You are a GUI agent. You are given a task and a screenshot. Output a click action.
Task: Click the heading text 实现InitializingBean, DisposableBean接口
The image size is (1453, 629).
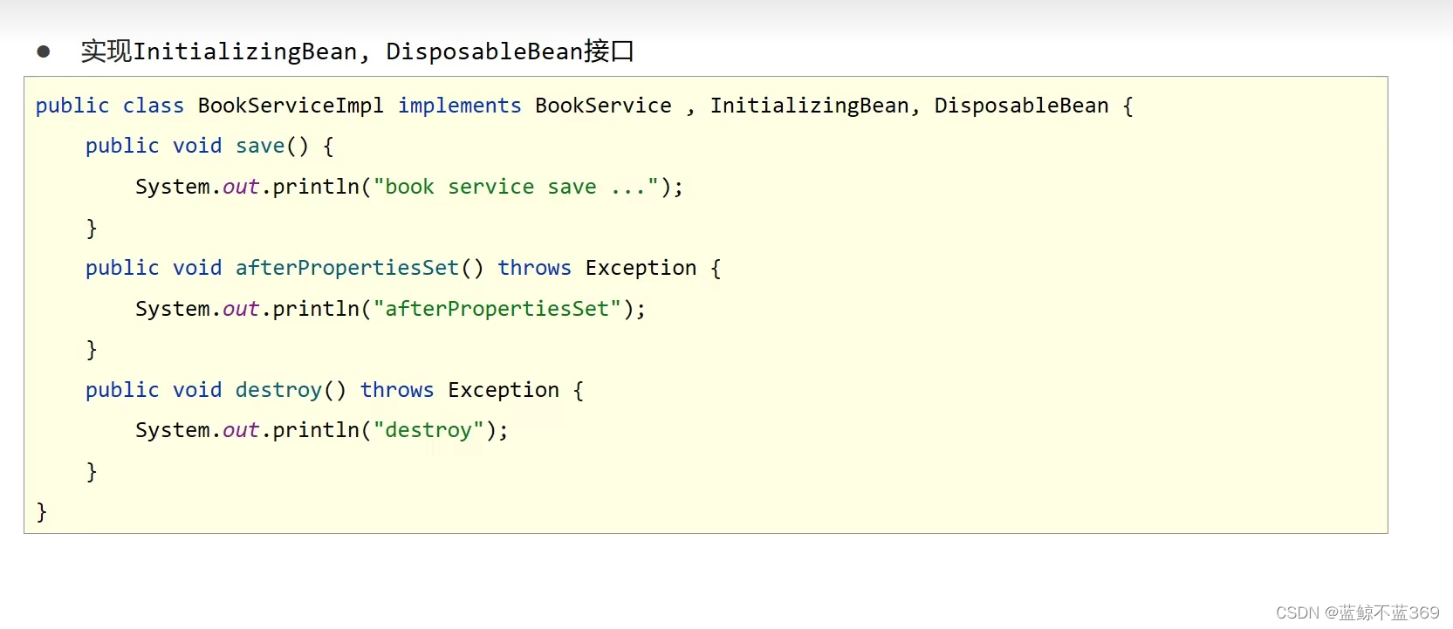358,51
